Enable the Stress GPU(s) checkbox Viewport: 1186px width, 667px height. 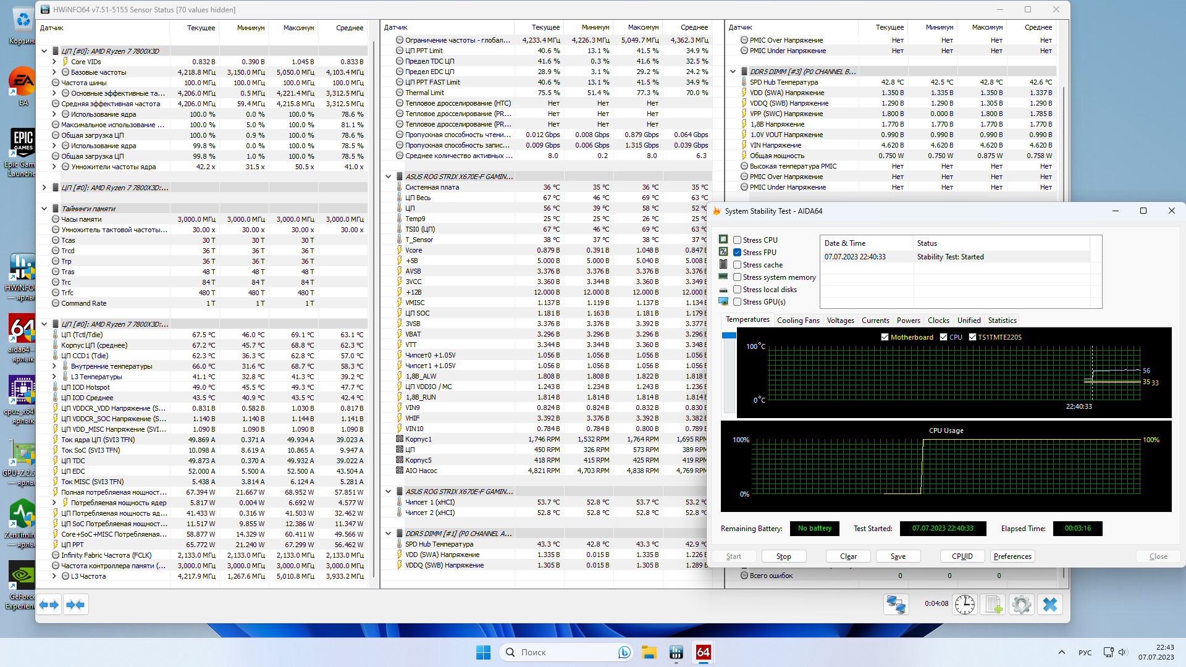(x=737, y=302)
